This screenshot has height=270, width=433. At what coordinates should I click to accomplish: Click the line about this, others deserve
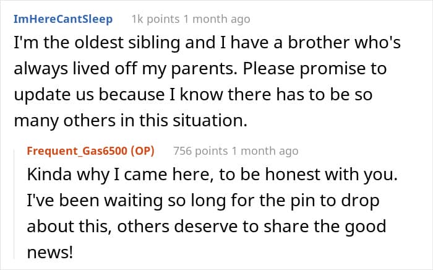pos(207,227)
